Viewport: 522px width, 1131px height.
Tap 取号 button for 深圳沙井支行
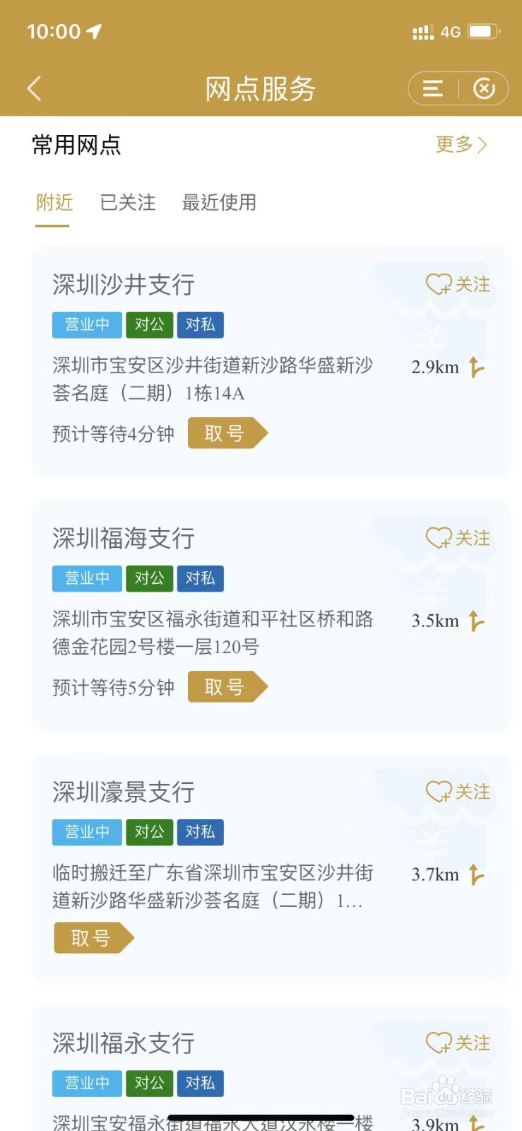point(227,433)
